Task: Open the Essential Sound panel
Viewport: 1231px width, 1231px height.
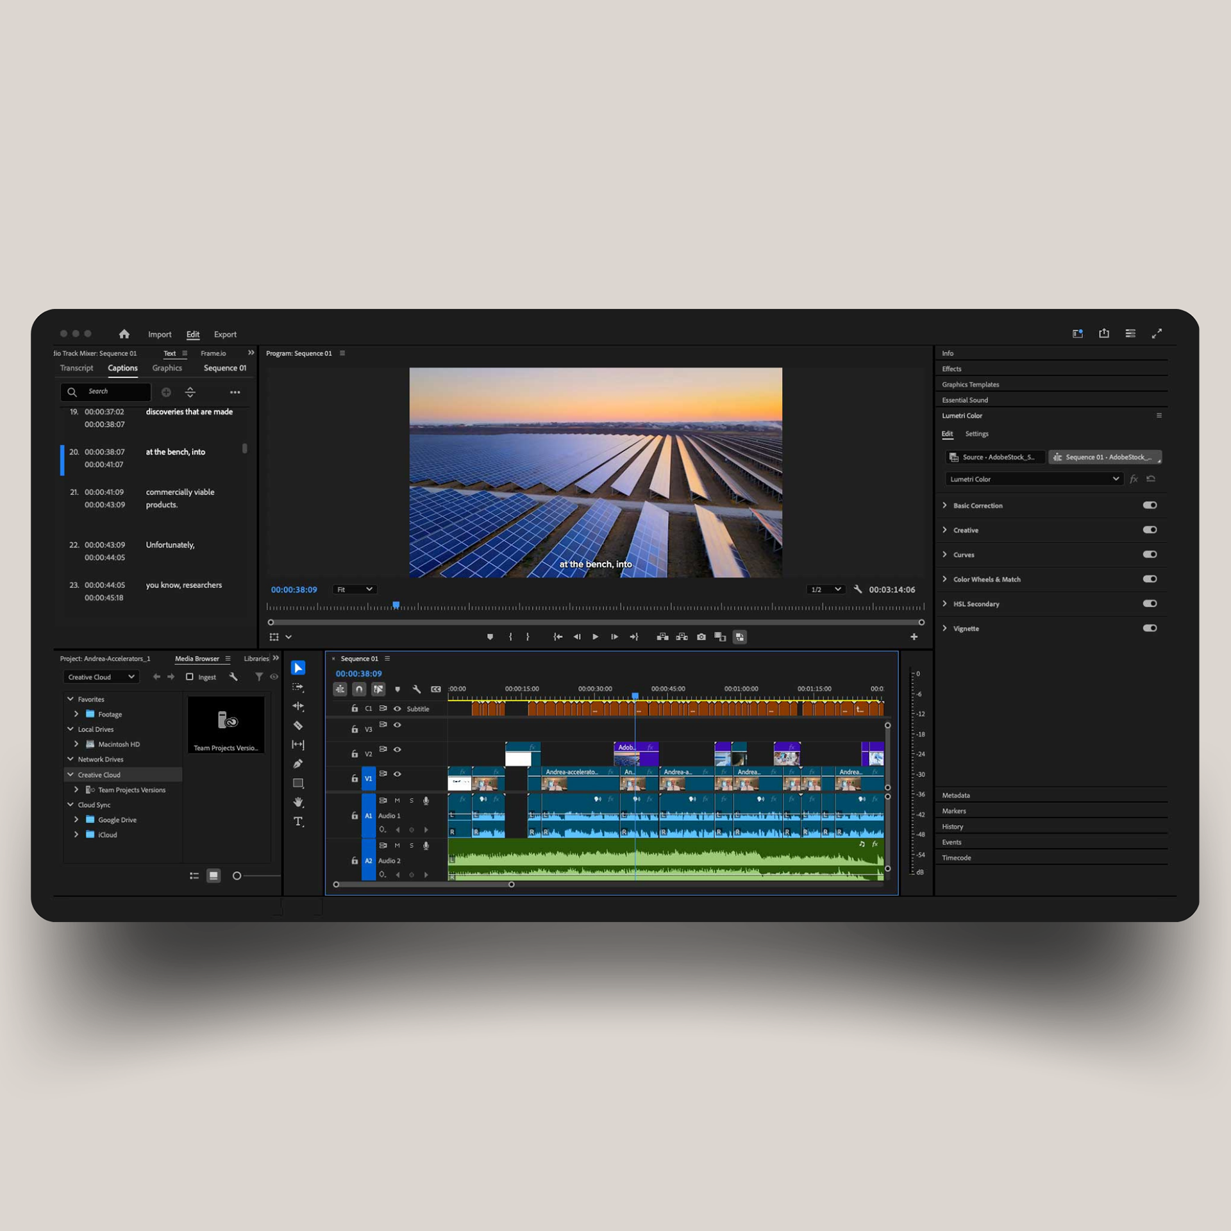Action: [x=965, y=400]
